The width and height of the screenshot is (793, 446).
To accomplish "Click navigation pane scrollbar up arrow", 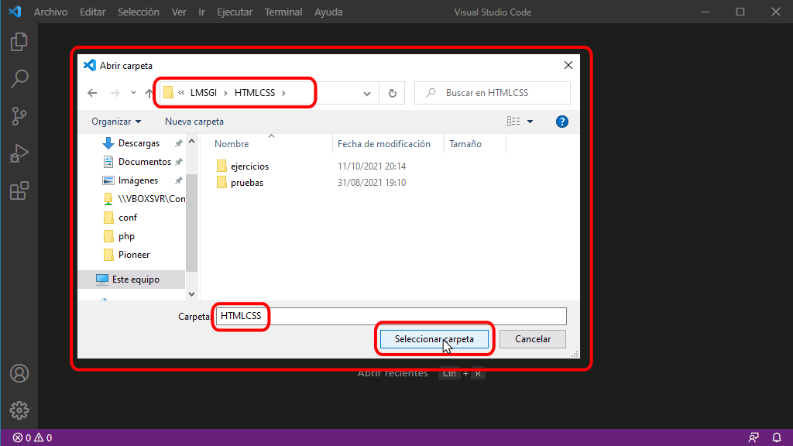I will 192,142.
